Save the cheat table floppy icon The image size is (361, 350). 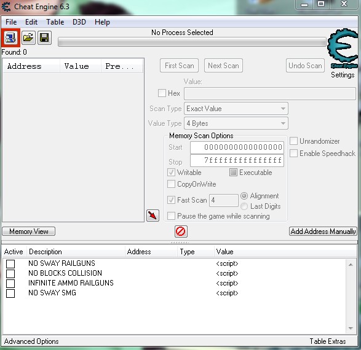pos(44,37)
